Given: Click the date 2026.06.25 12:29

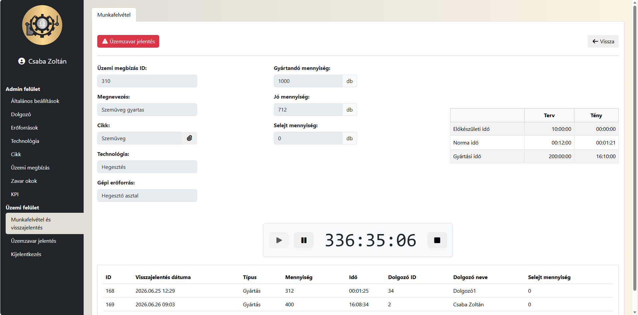Looking at the screenshot, I should [155, 291].
